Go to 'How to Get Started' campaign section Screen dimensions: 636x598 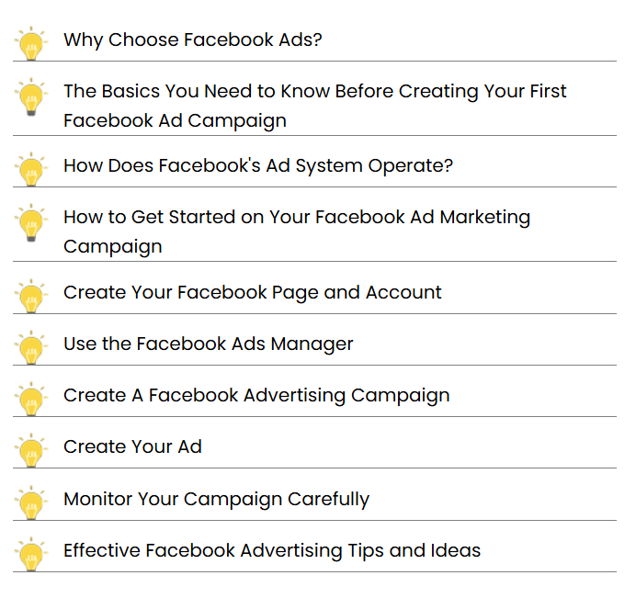pos(297,231)
